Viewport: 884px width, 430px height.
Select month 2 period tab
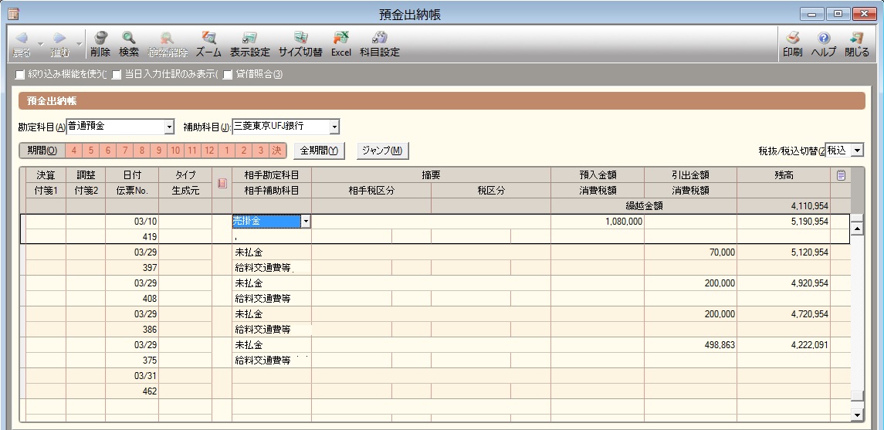[243, 151]
